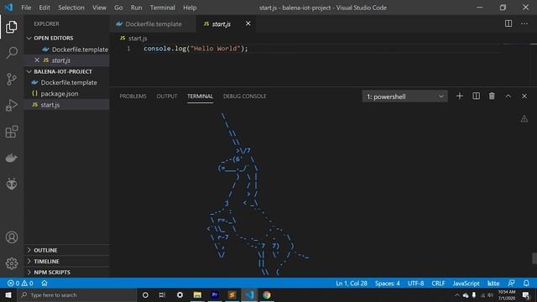The height and width of the screenshot is (302, 537).
Task: Open the Run menu
Action: click(x=136, y=8)
